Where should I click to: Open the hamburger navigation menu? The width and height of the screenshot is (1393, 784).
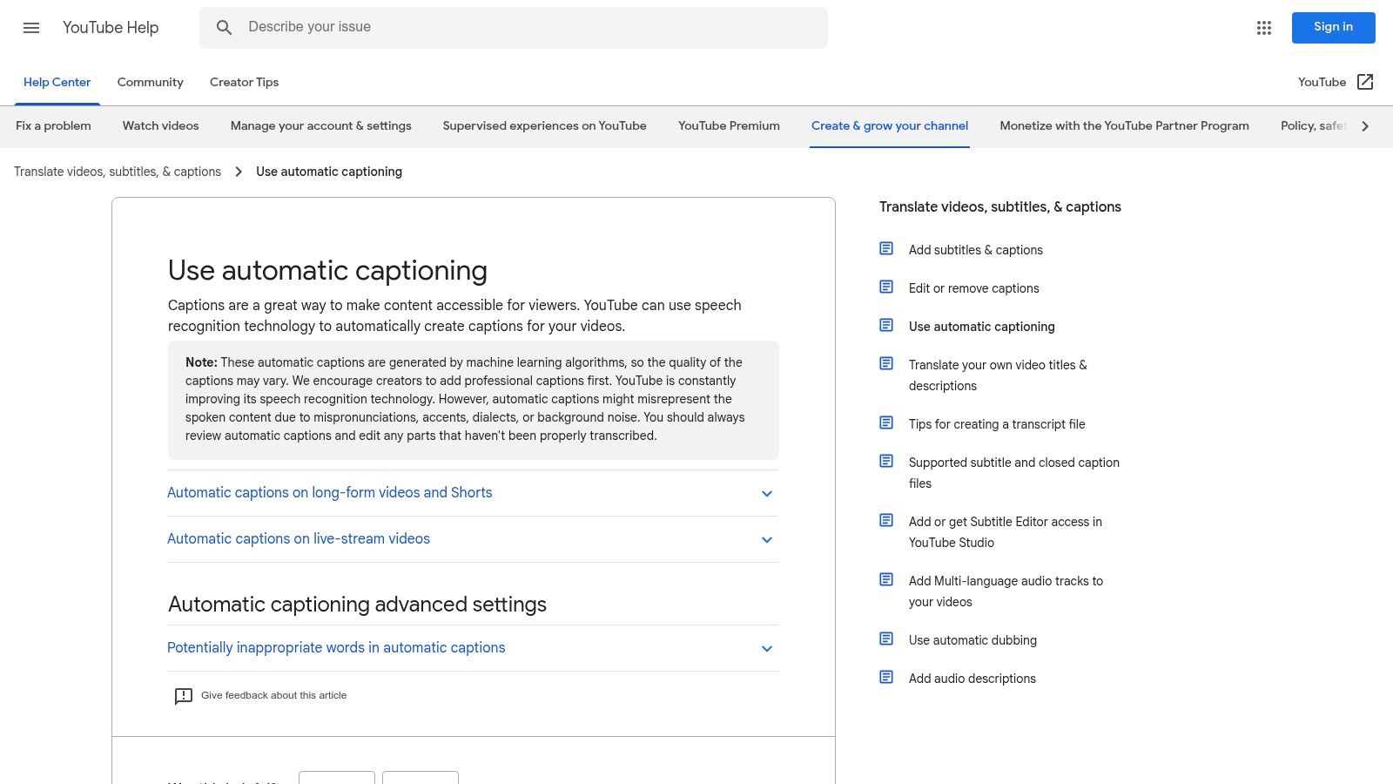pos(31,28)
